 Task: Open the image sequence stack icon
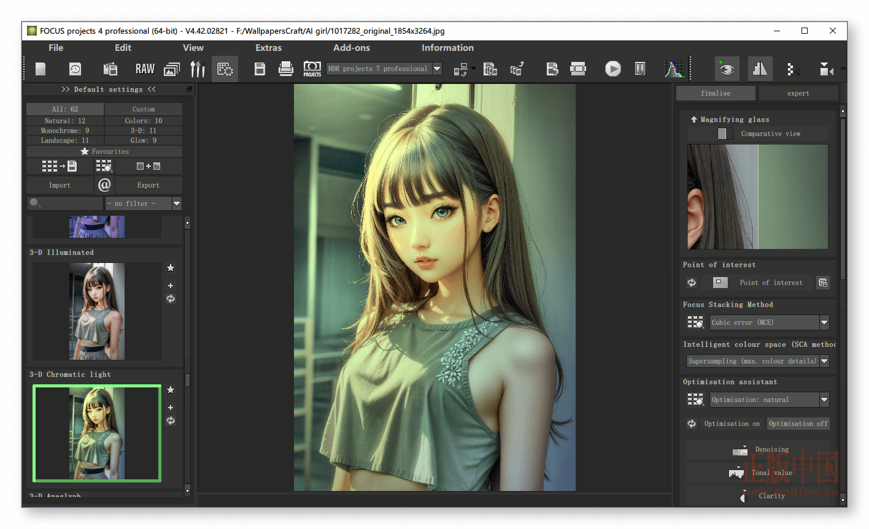172,69
